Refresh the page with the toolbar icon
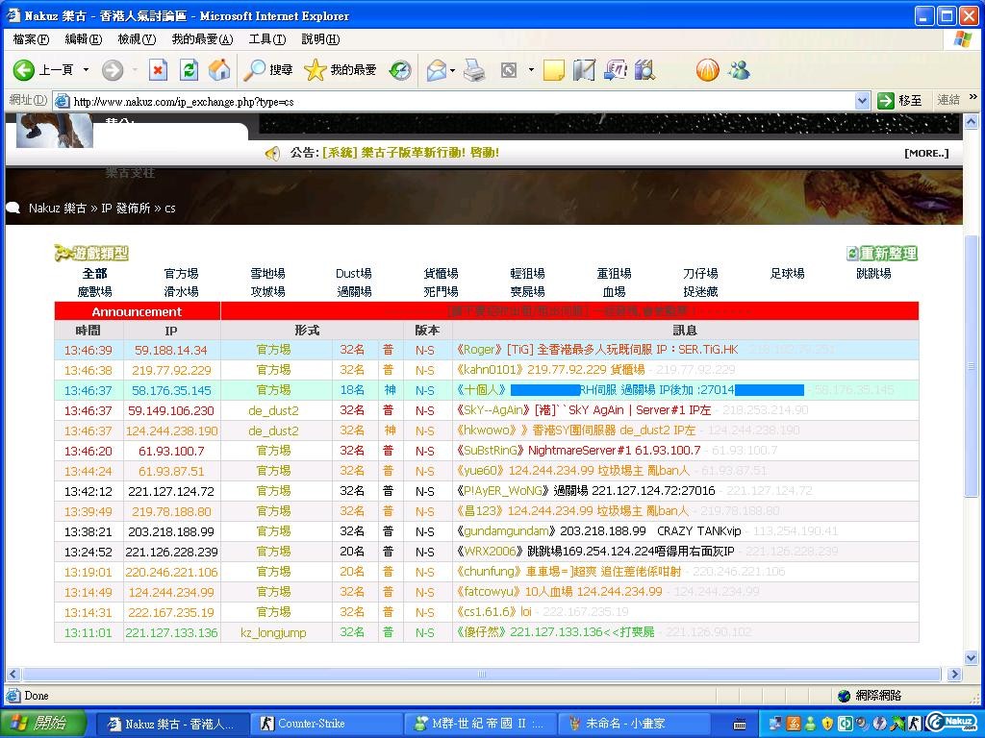 coord(189,70)
